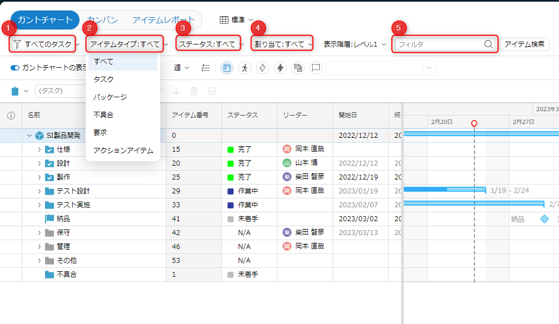The height and width of the screenshot is (324, 559).
Task: Click the info icon in the table header
Action: (x=11, y=116)
